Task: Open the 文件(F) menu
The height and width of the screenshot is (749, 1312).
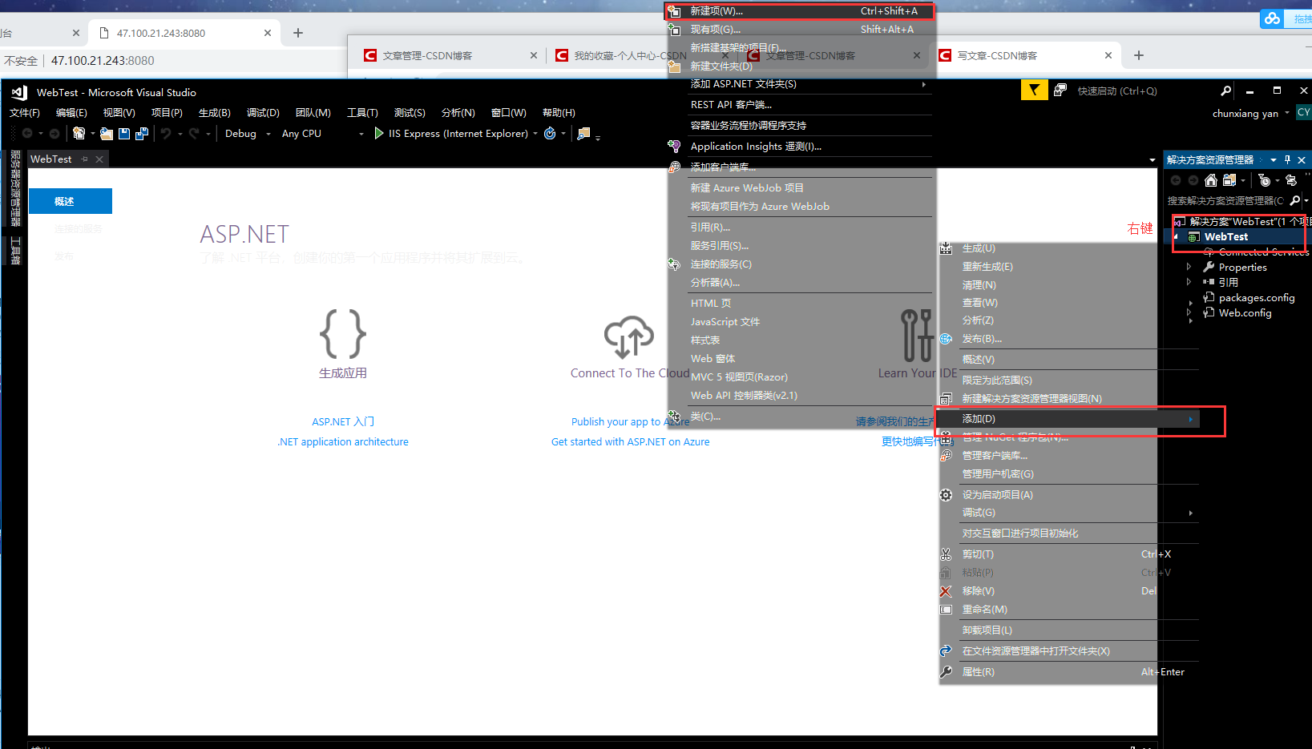Action: tap(24, 113)
